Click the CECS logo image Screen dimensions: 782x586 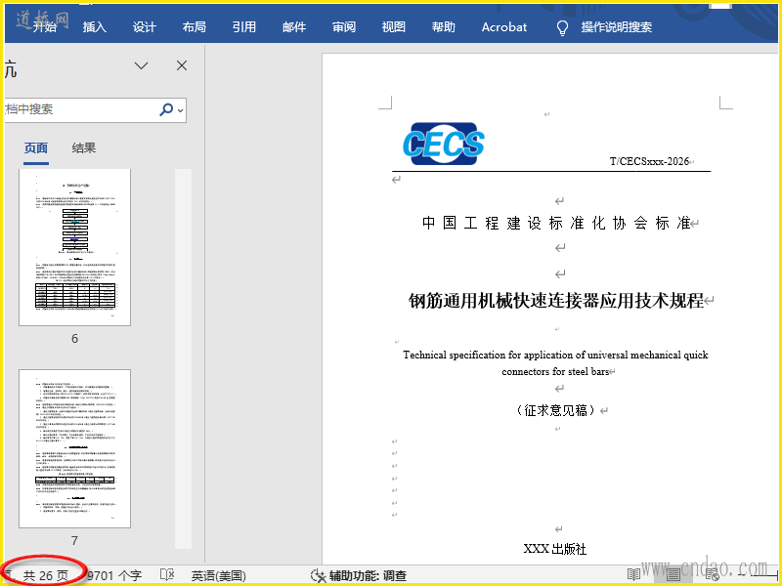tap(444, 144)
